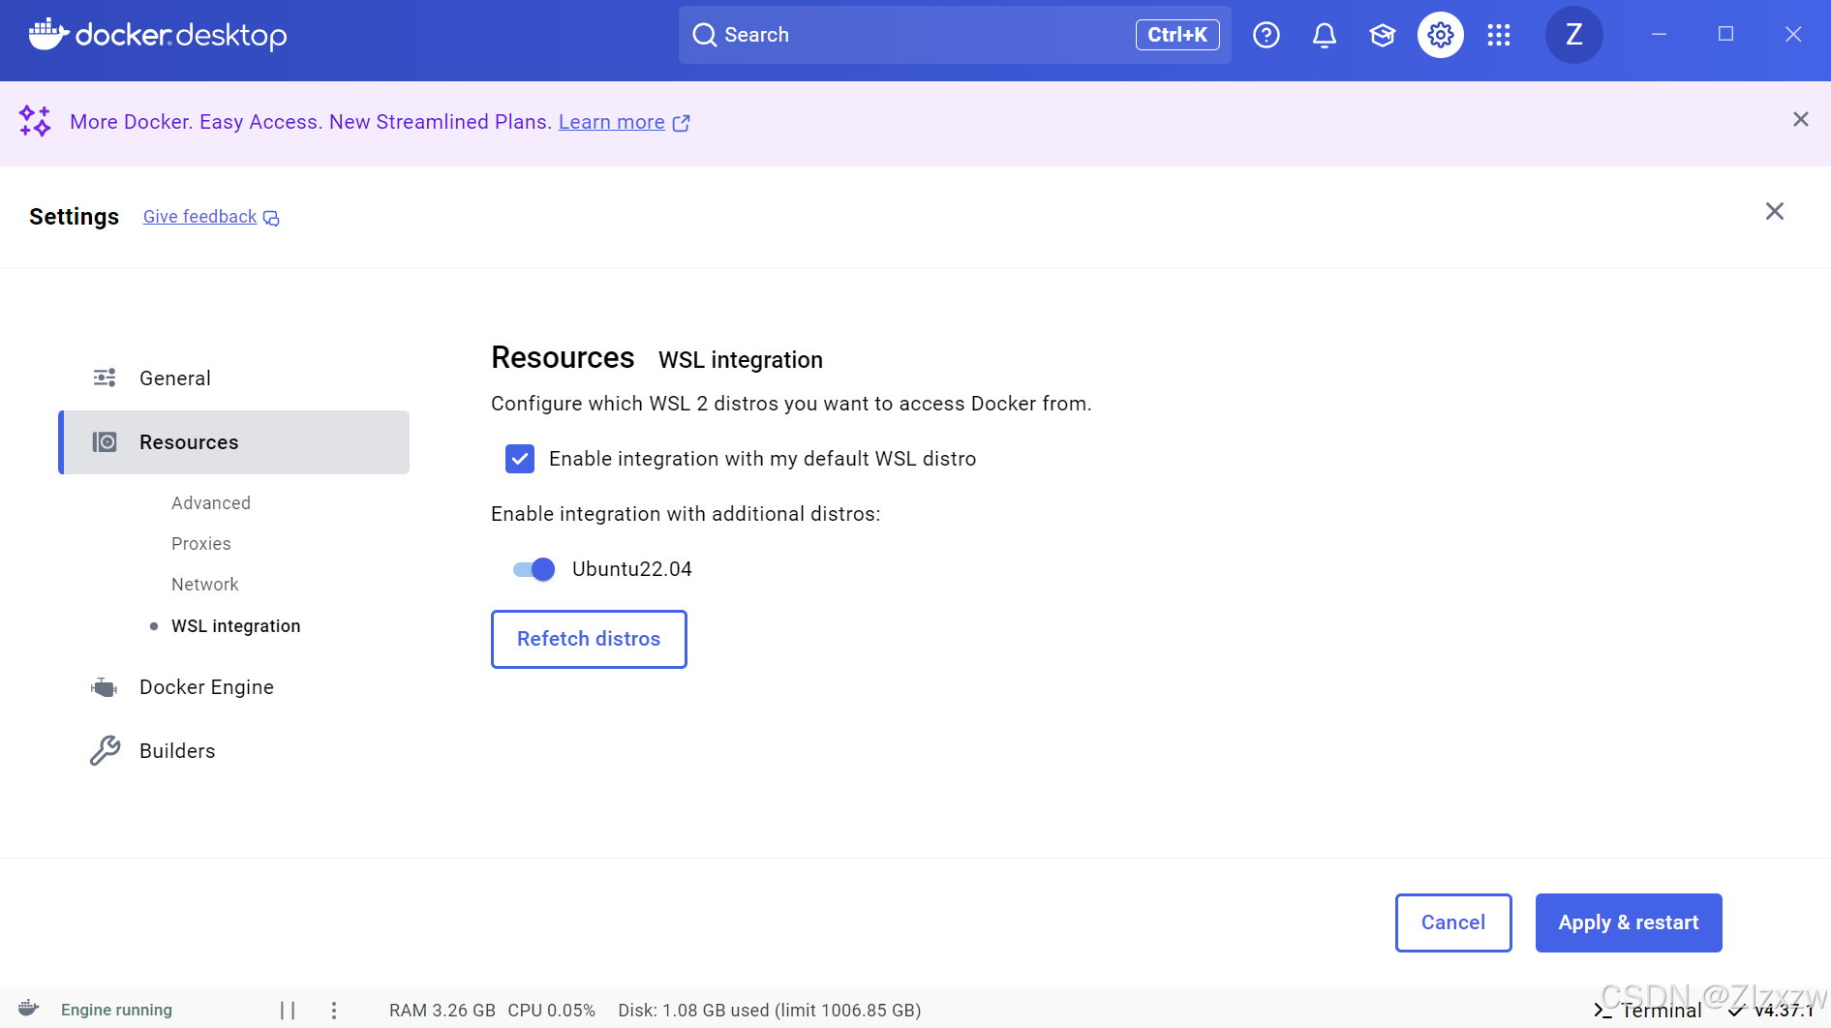Click the search magnifier icon
Image resolution: width=1831 pixels, height=1028 pixels.
[x=705, y=35]
